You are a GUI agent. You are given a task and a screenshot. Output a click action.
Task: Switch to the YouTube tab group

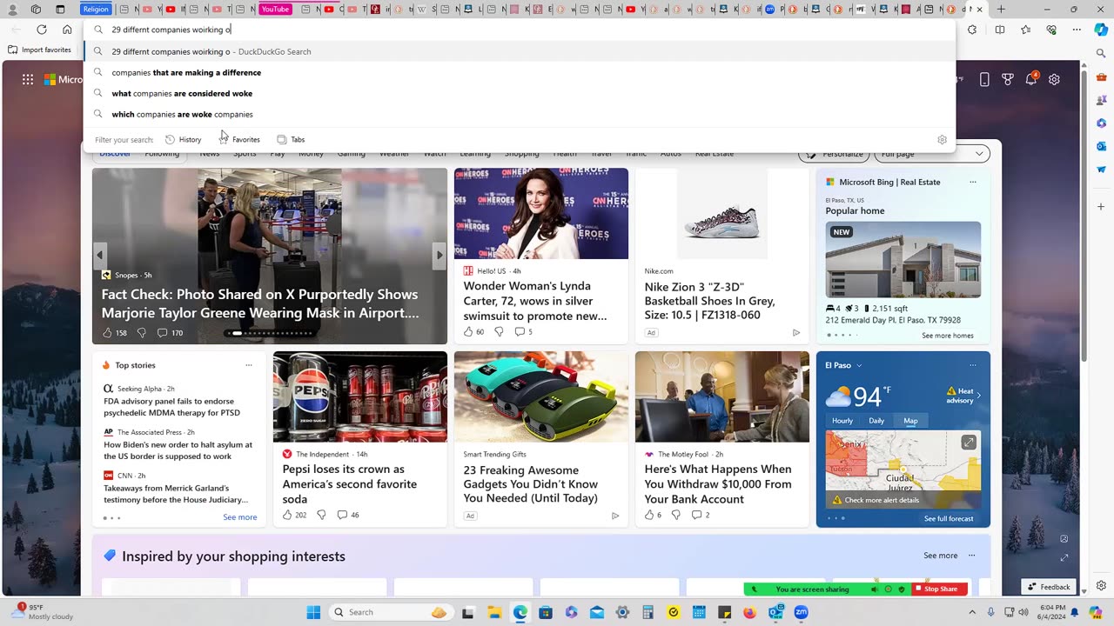(275, 9)
